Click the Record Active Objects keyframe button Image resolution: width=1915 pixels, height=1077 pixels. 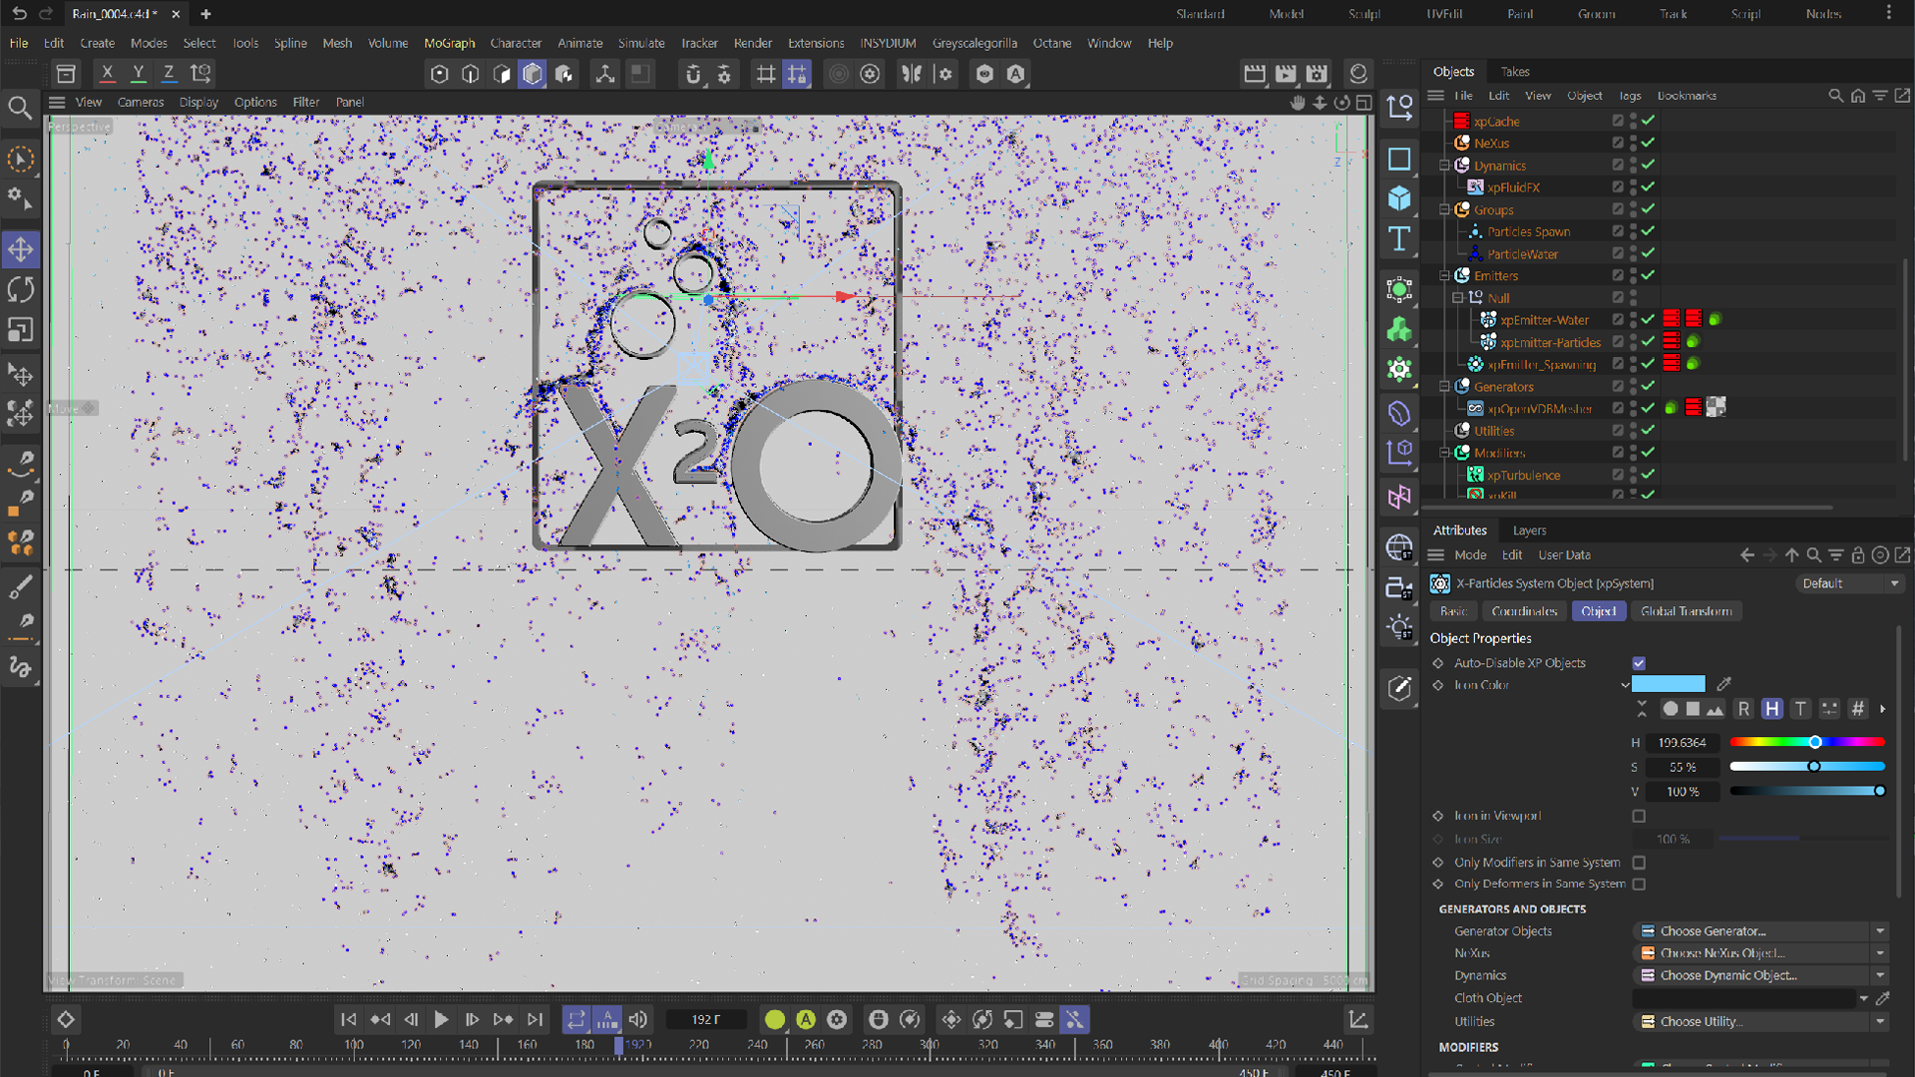click(774, 1019)
